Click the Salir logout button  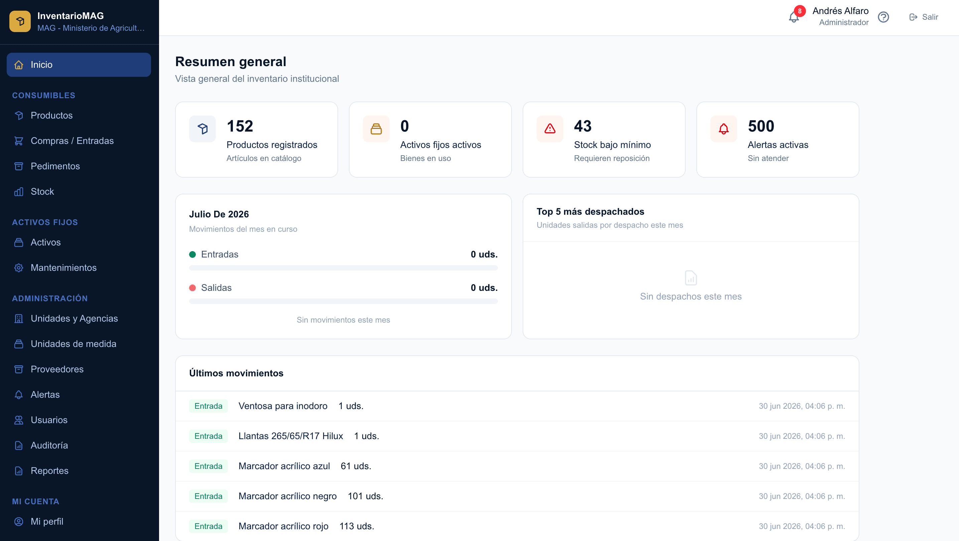924,17
